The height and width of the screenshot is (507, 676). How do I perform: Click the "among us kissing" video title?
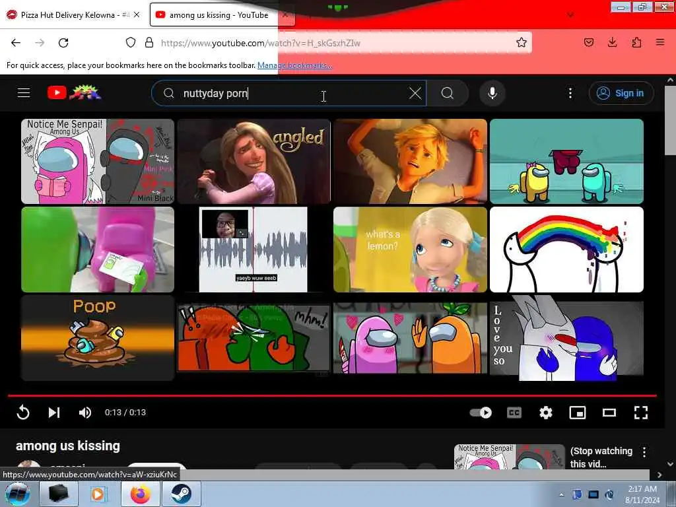pyautogui.click(x=68, y=446)
